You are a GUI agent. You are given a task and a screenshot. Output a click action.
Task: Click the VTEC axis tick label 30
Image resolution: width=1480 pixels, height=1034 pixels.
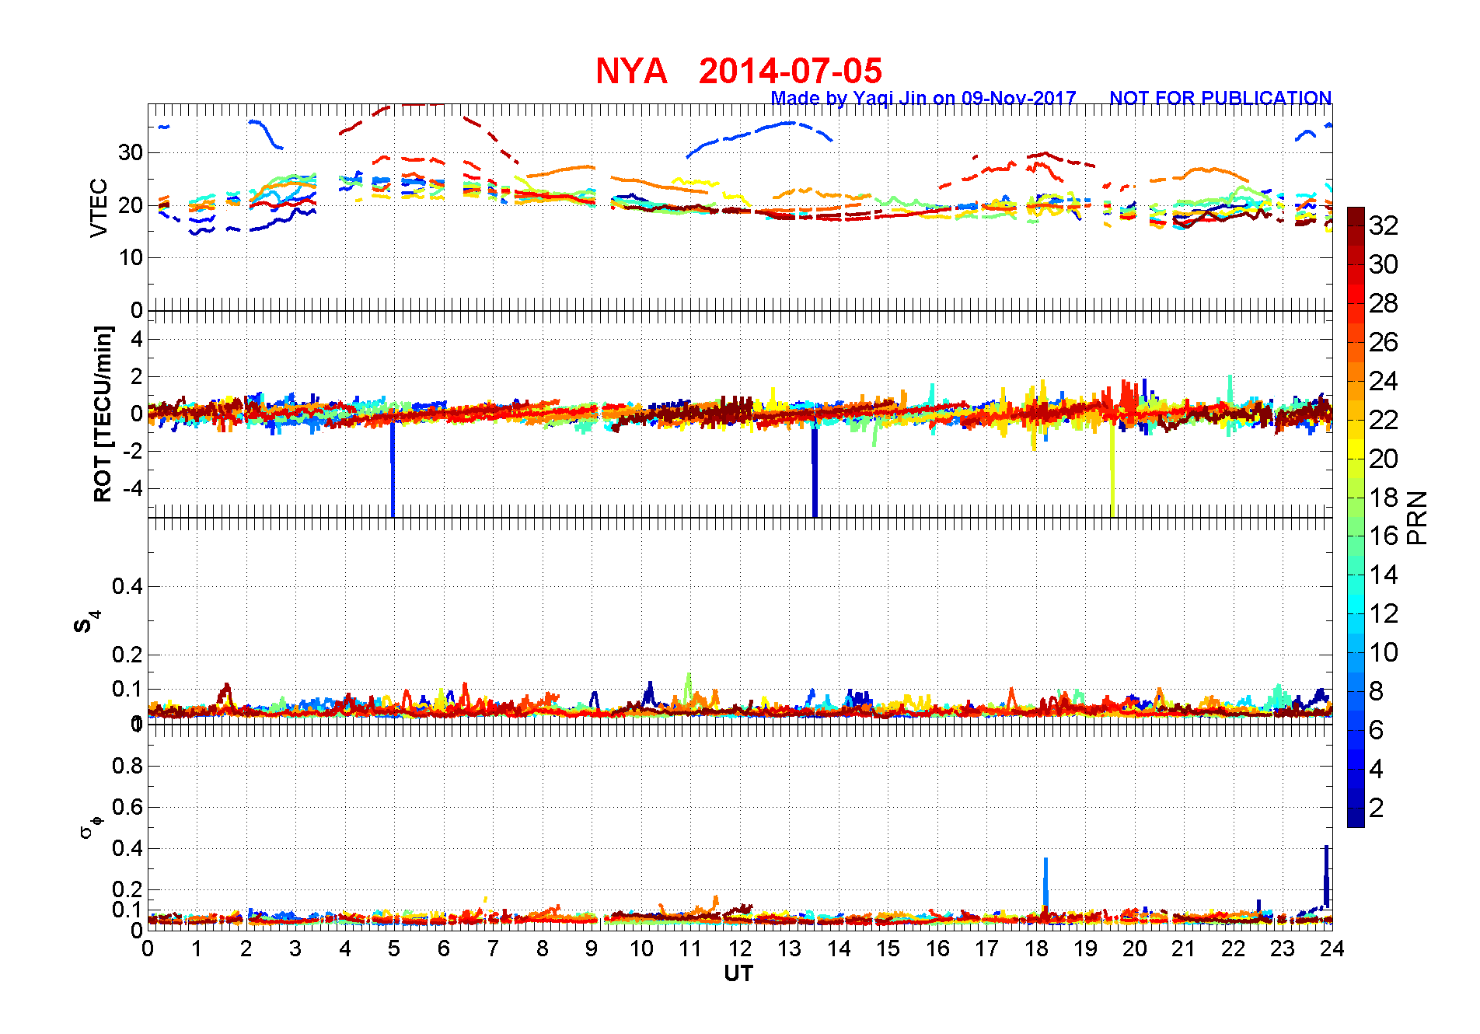131,152
